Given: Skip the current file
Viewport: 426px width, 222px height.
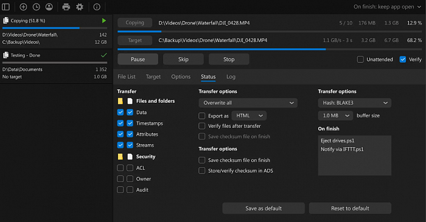Looking at the screenshot, I should tap(183, 59).
